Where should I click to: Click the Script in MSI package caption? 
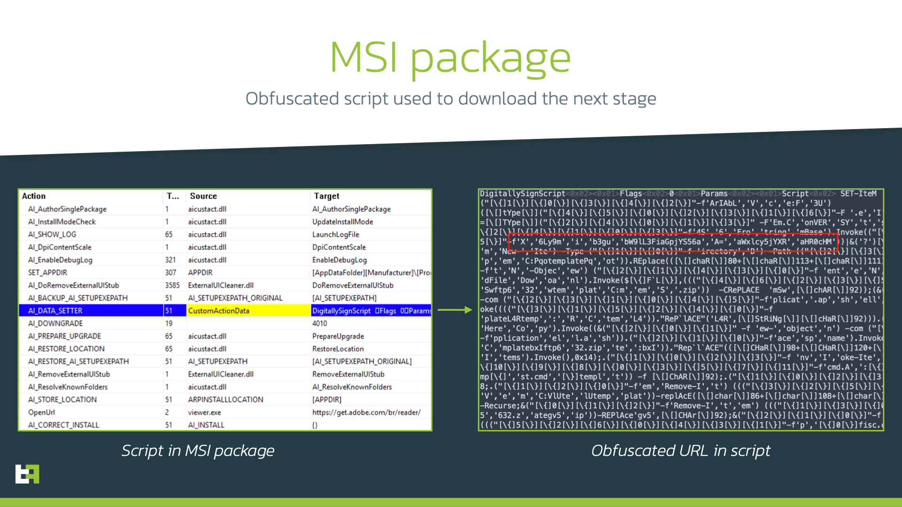click(198, 451)
